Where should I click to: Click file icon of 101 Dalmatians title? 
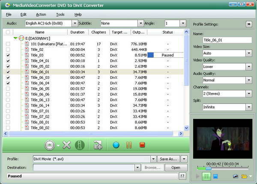click(x=27, y=44)
